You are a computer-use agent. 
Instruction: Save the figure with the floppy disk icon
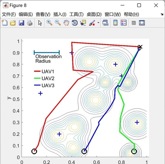pyautogui.click(x=21, y=23)
